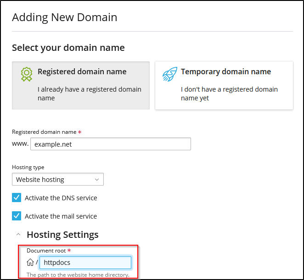Screen dimensions: 304x280
Task: Click the arrow in Website hosting combo box
Action: click(97, 180)
